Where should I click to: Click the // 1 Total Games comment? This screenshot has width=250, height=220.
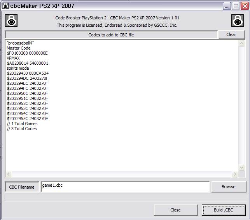point(22,124)
